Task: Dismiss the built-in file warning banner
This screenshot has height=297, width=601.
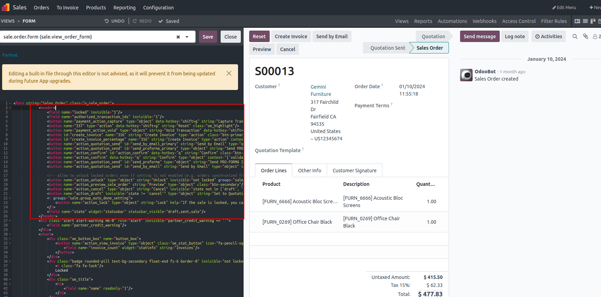Action: tap(229, 73)
